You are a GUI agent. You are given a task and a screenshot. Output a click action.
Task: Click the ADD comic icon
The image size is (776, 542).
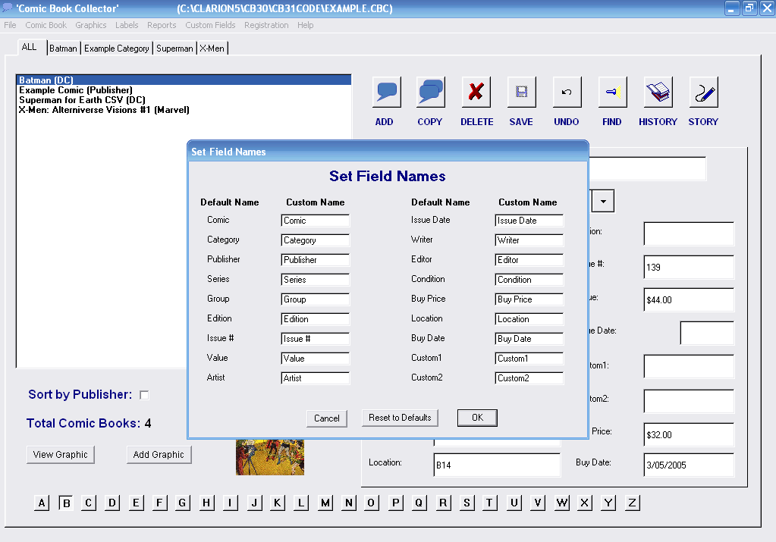point(385,91)
